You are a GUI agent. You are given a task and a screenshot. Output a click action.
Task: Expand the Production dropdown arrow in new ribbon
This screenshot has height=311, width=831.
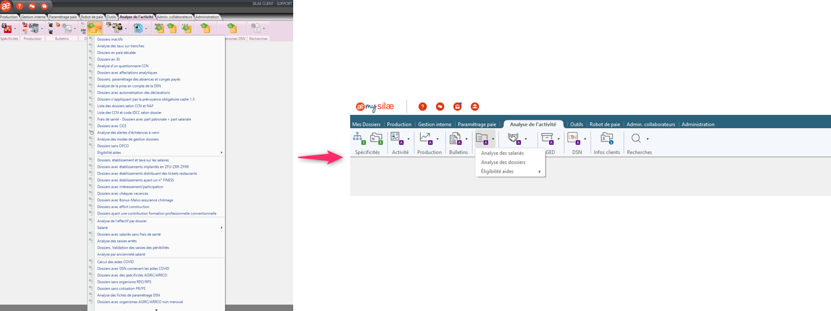[438, 139]
